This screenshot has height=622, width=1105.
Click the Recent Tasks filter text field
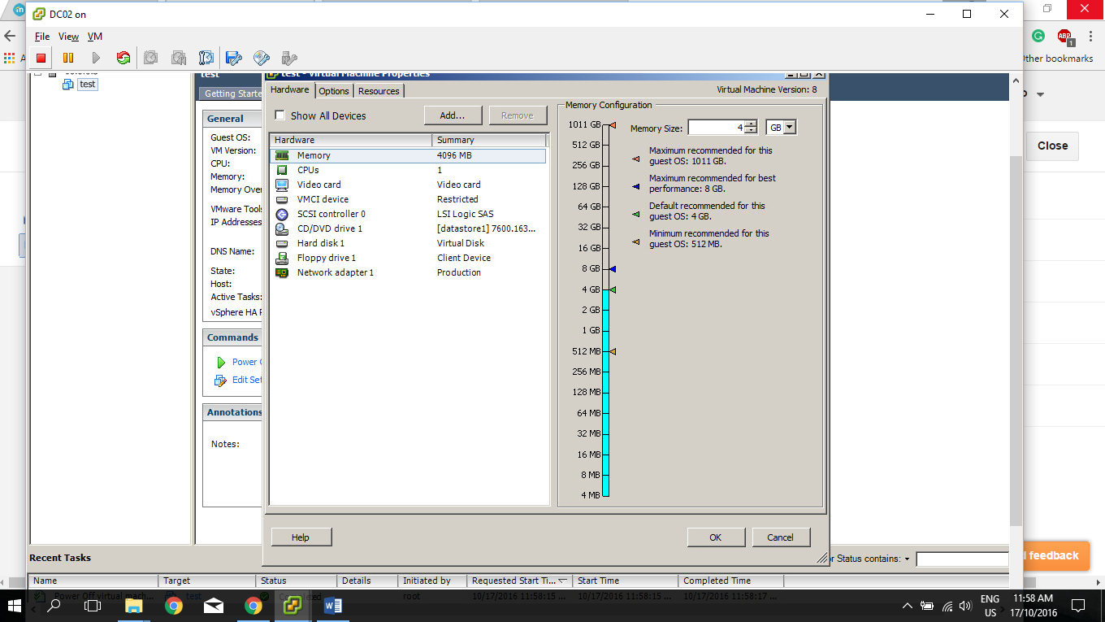pyautogui.click(x=962, y=559)
